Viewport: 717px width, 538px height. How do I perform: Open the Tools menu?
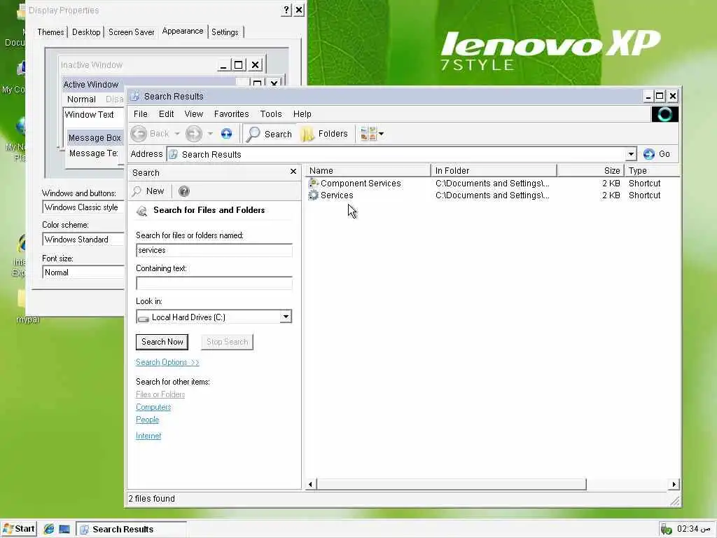point(271,114)
